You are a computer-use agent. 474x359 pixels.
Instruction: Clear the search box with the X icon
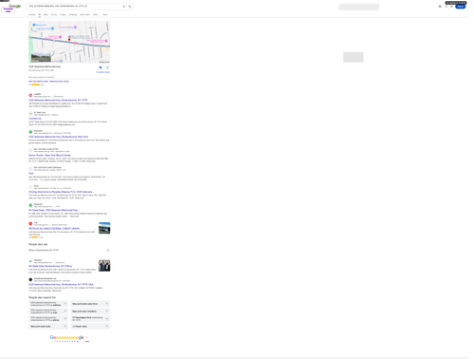[x=123, y=7]
